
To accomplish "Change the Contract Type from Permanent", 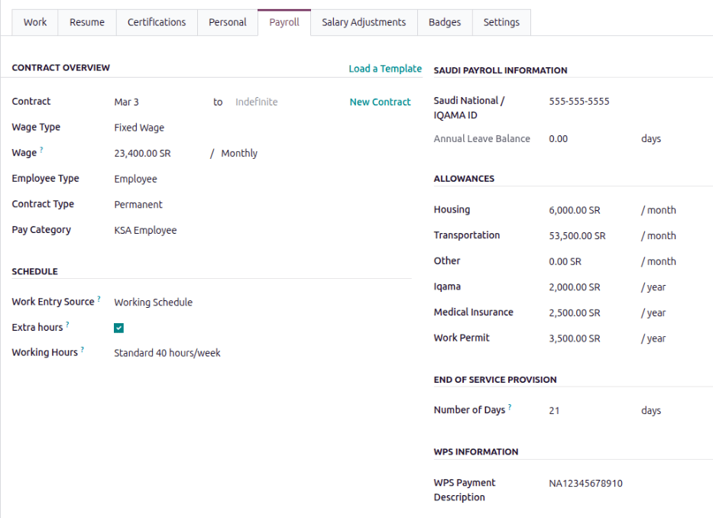I will coord(138,204).
